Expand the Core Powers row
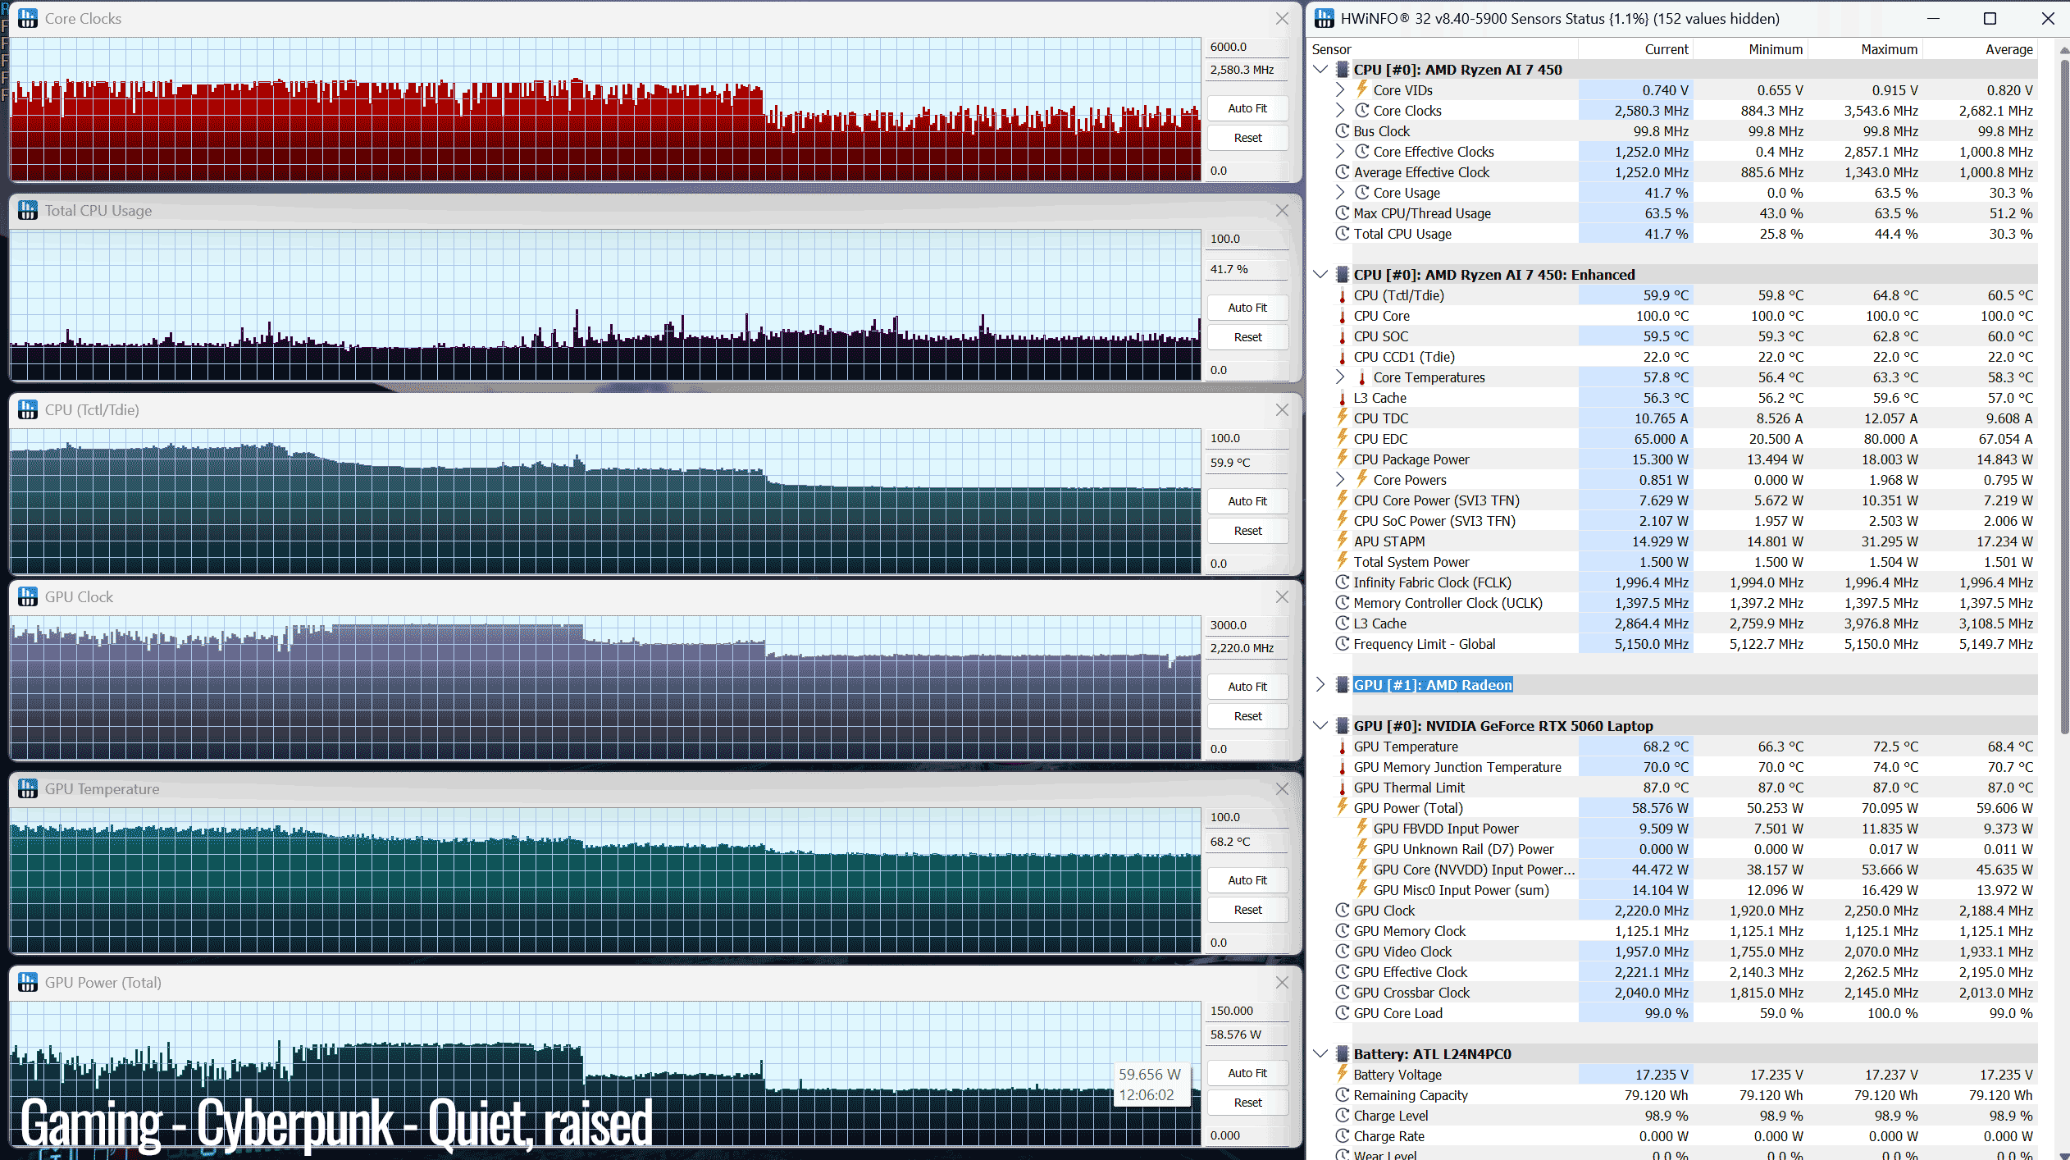 click(x=1340, y=480)
